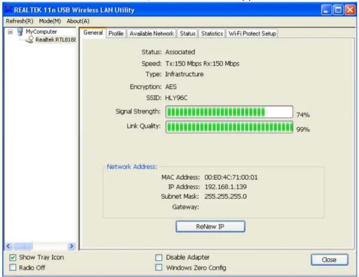The image size is (359, 277).
Task: Check the Disable Adapter checkbox
Action: 159,257
